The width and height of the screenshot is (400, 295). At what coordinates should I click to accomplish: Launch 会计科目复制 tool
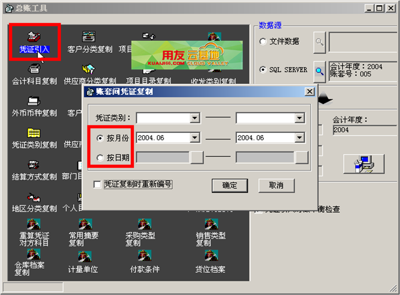coord(34,75)
